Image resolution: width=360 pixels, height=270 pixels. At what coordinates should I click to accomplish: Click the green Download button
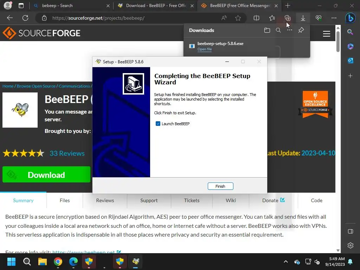46,175
